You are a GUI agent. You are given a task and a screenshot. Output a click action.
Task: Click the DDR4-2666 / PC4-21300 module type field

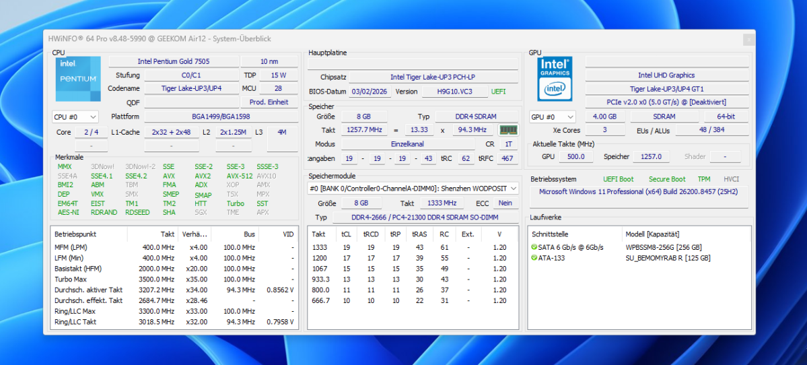click(x=425, y=218)
